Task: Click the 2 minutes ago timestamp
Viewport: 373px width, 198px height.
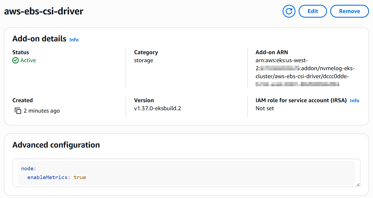Action: (41, 111)
